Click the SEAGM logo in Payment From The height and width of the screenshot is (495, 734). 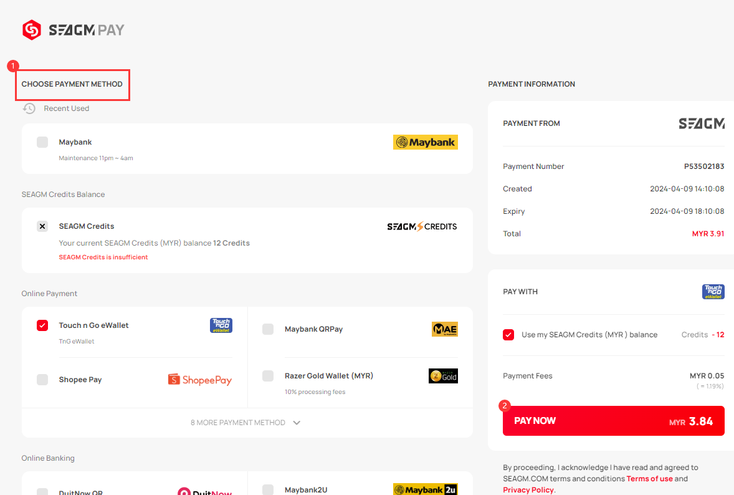701,123
